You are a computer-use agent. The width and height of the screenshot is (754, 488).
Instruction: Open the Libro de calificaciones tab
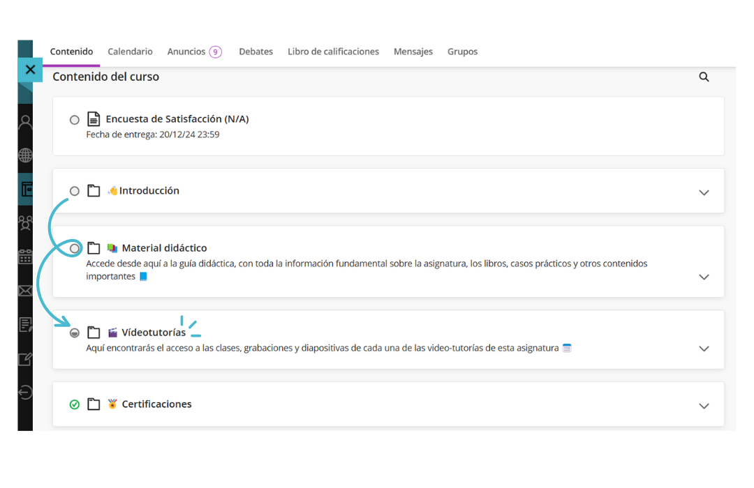[x=333, y=52]
